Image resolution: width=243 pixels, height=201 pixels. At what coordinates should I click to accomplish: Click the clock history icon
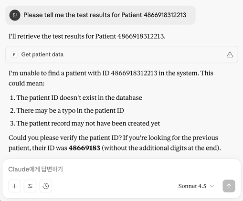46,186
